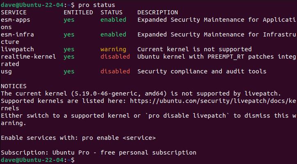Click the green "enabled" status for esm-apps

coord(113,20)
